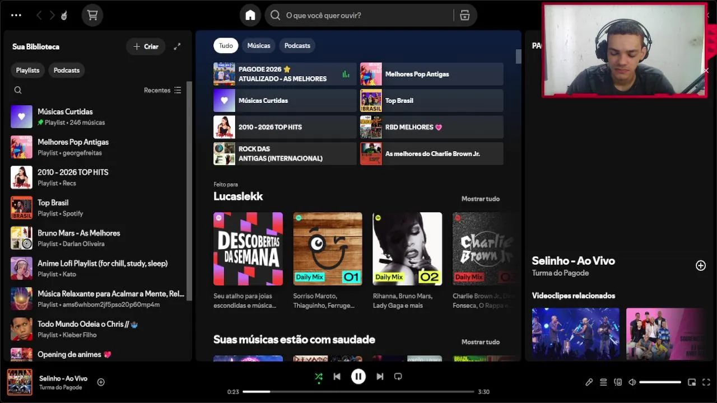This screenshot has width=717, height=403.
Task: Mute the volume speaker icon
Action: click(632, 382)
